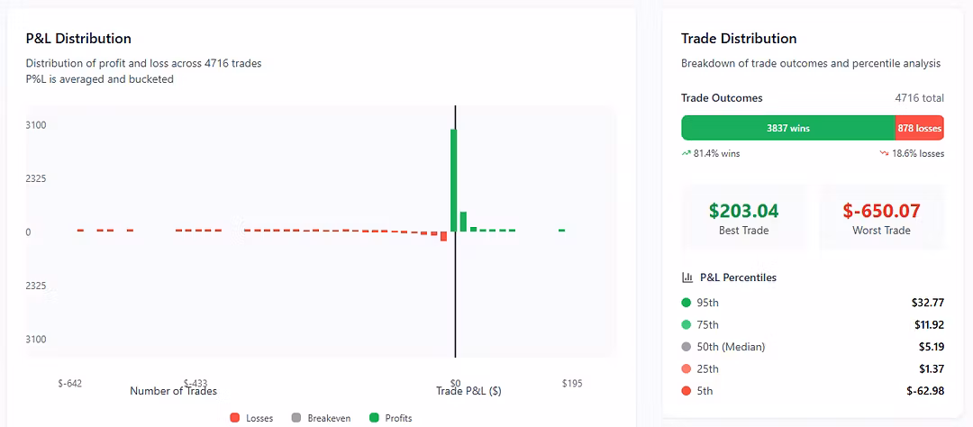Click the second-tallest green profit bar

(x=463, y=222)
